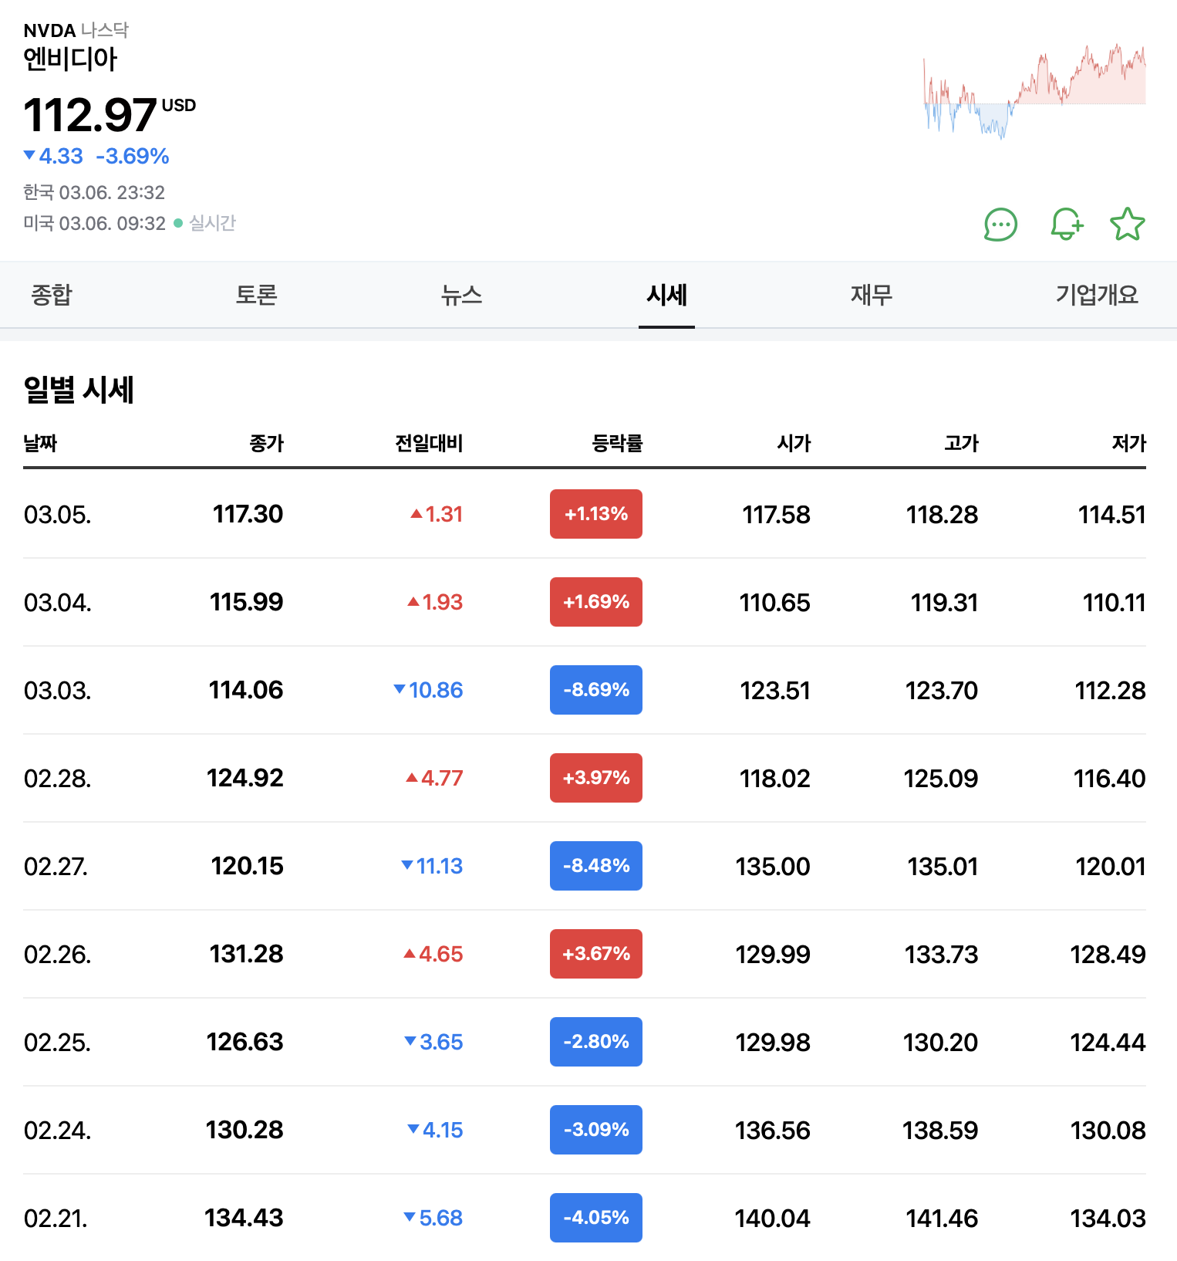Image resolution: width=1177 pixels, height=1261 pixels.
Task: Click the 10.86 change value for 03.03.
Action: coord(436,690)
